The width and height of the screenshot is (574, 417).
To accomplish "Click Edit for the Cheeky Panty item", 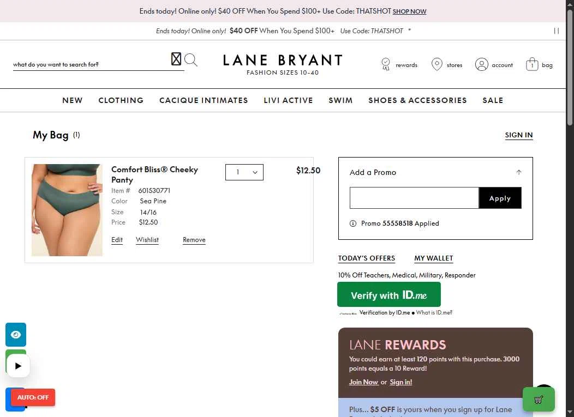I will 117,240.
